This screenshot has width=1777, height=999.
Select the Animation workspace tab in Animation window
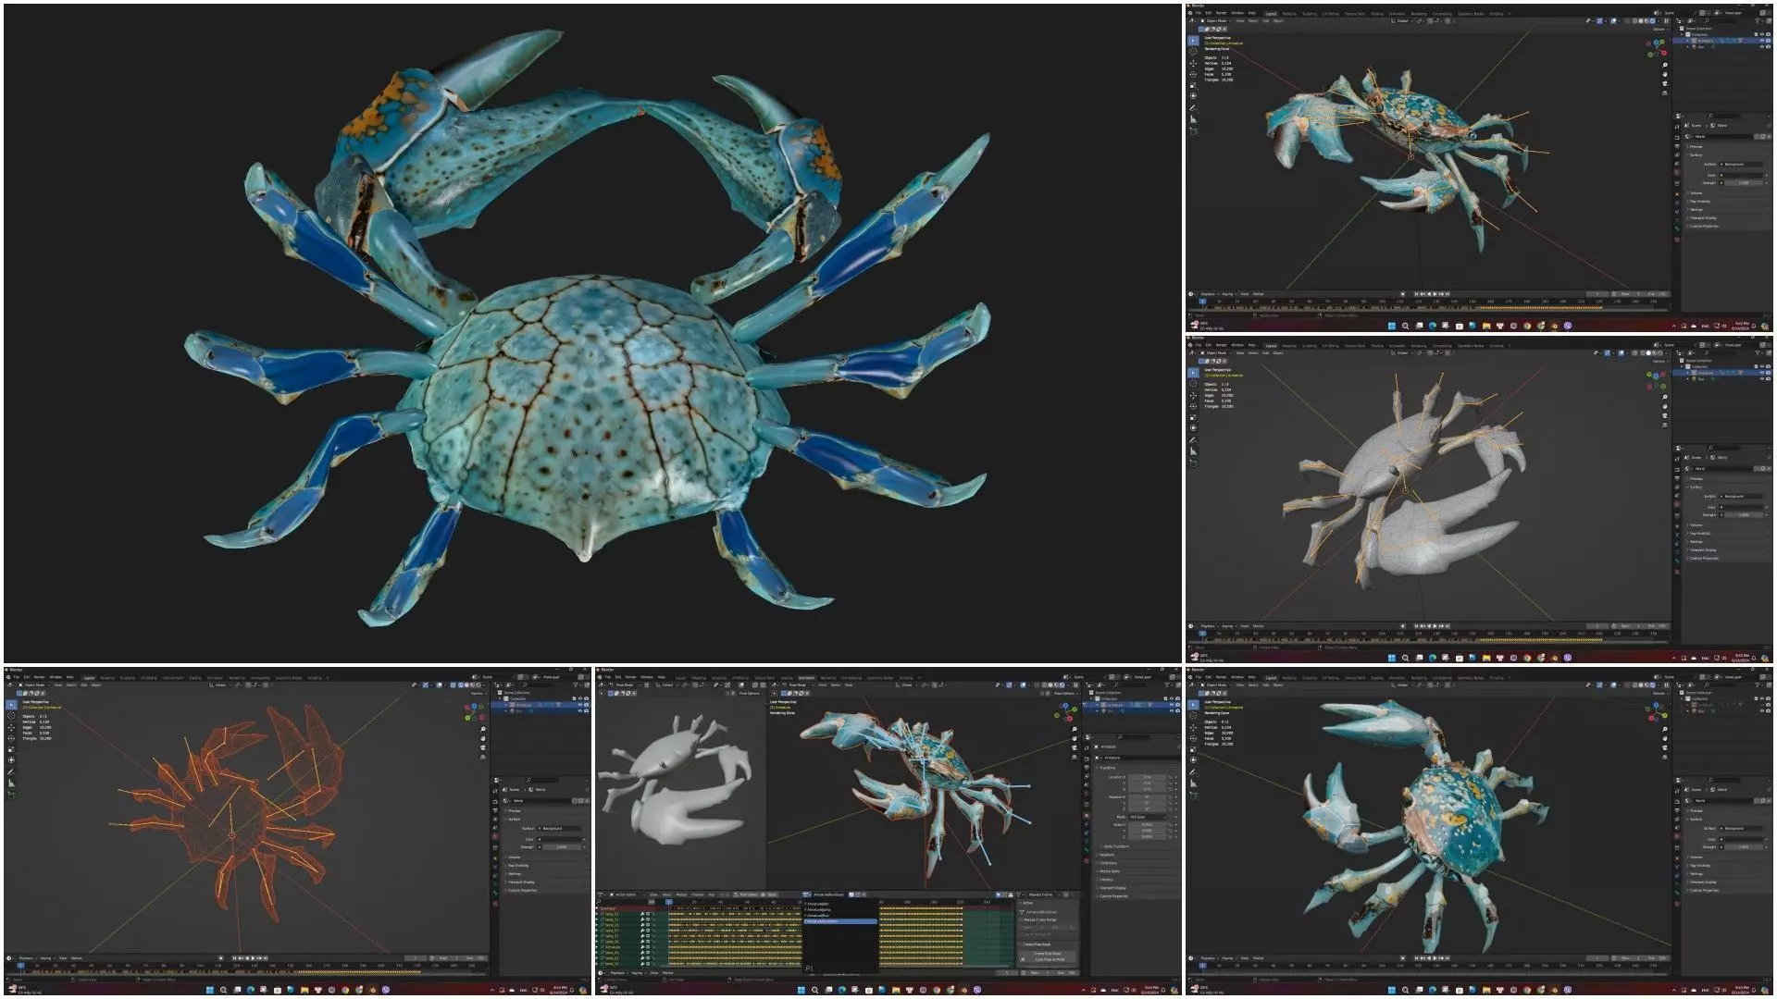pos(807,678)
